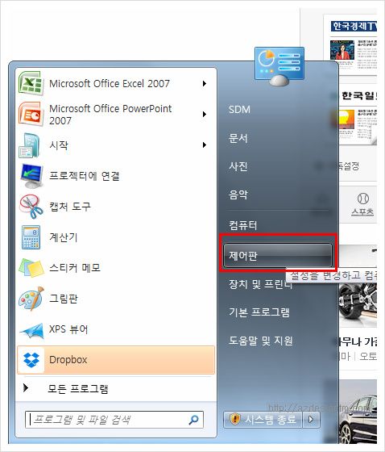The image size is (385, 452).
Task: Open the Microsoft Office Excel 2007 icon
Action: (x=31, y=84)
